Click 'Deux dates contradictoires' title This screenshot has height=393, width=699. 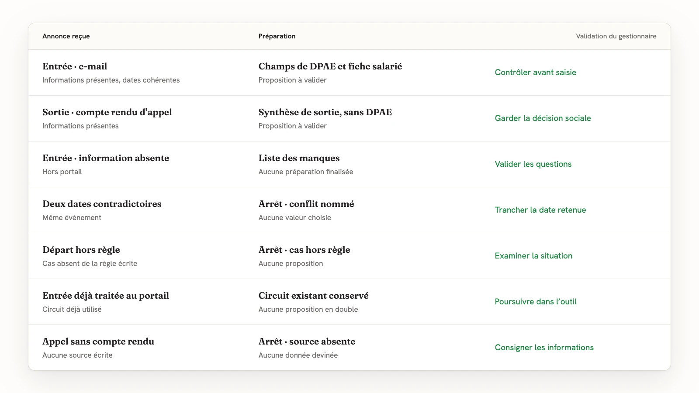coord(102,204)
